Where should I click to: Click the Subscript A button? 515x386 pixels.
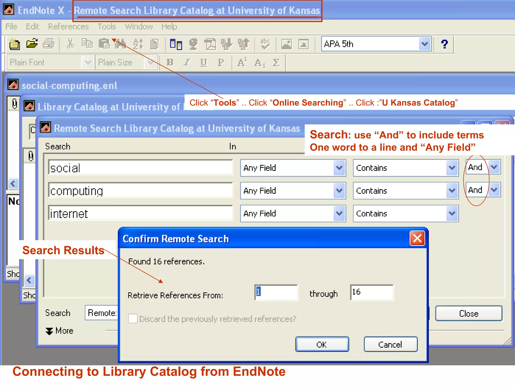(x=260, y=63)
